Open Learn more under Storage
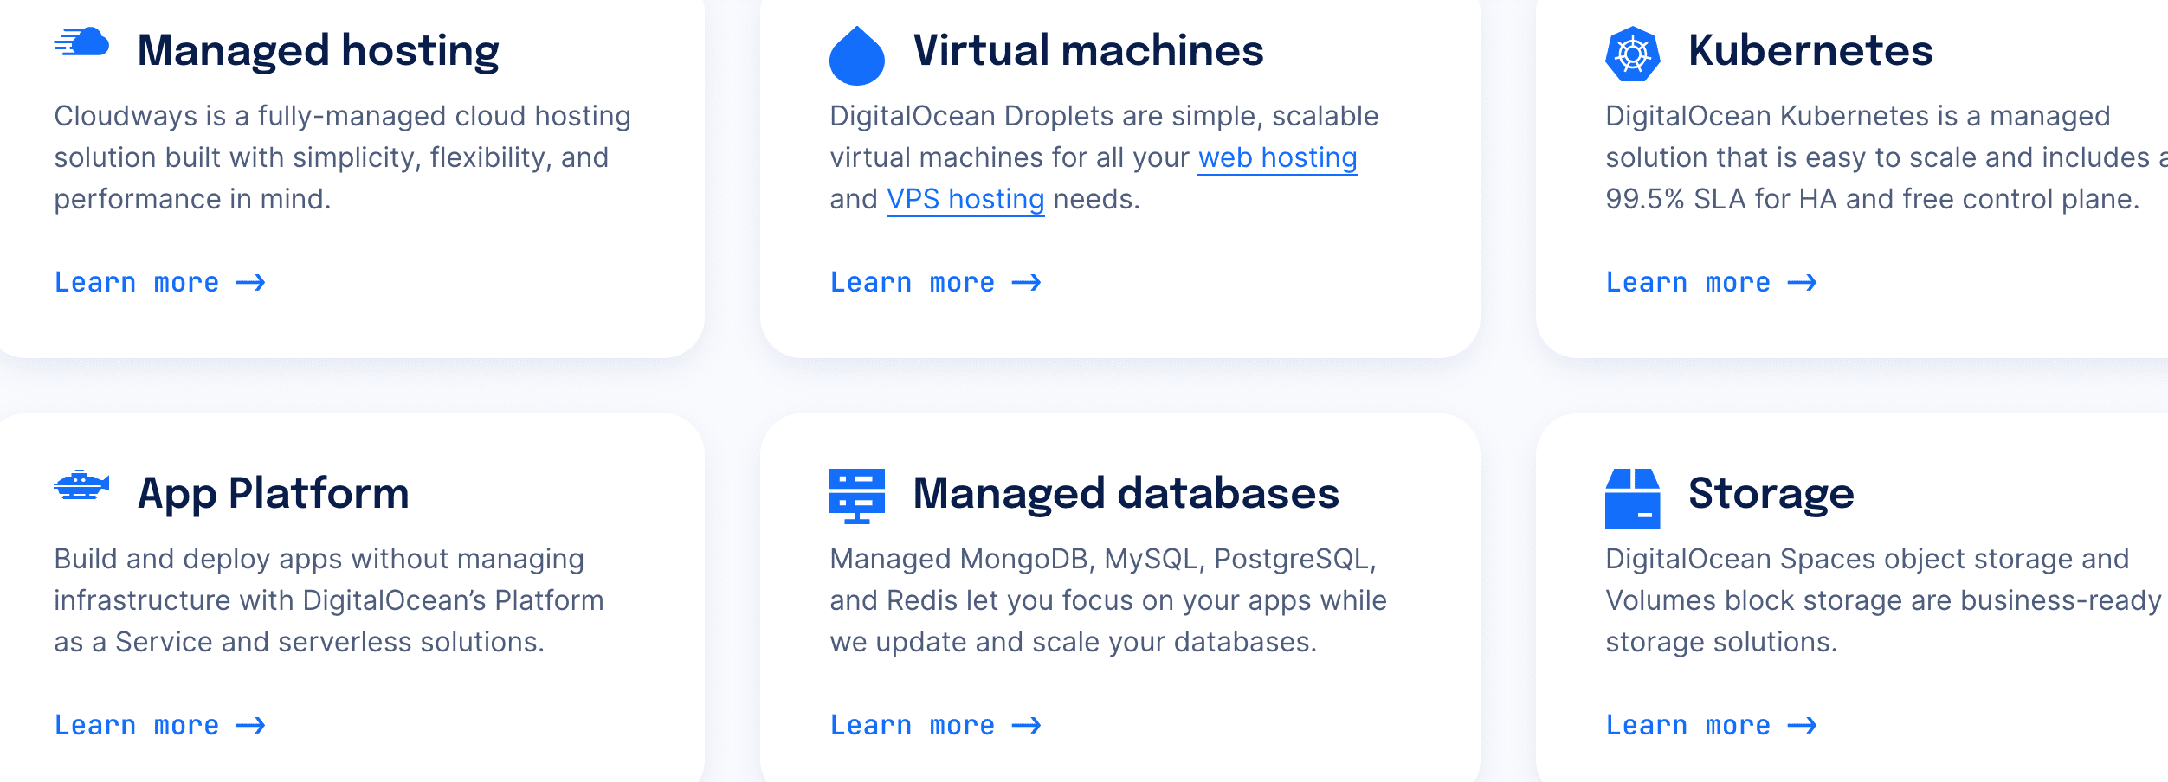2168x782 pixels. pyautogui.click(x=1712, y=725)
